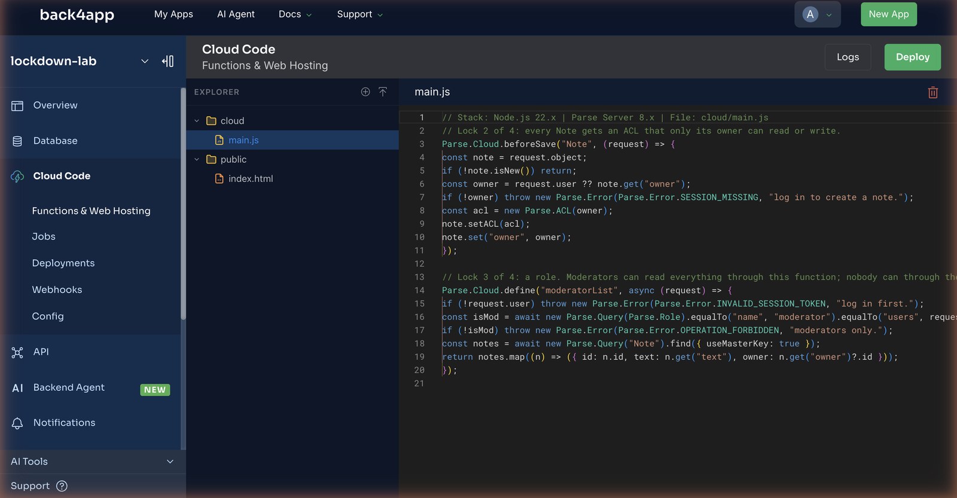Click the main.js editor tab title
Image resolution: width=957 pixels, height=498 pixels.
click(432, 92)
